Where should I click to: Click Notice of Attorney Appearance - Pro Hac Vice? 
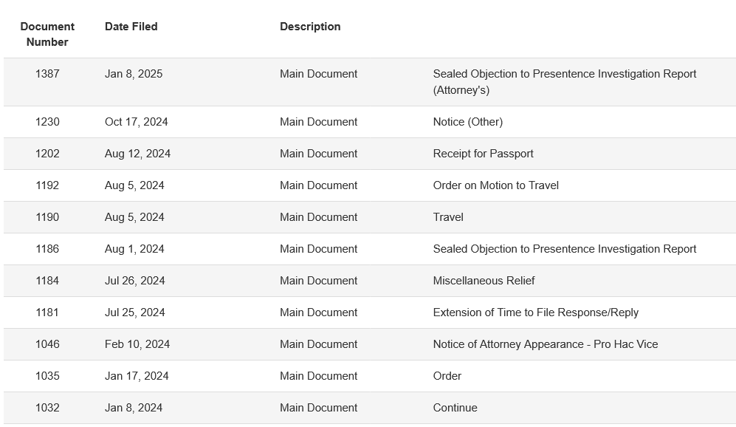[546, 344]
